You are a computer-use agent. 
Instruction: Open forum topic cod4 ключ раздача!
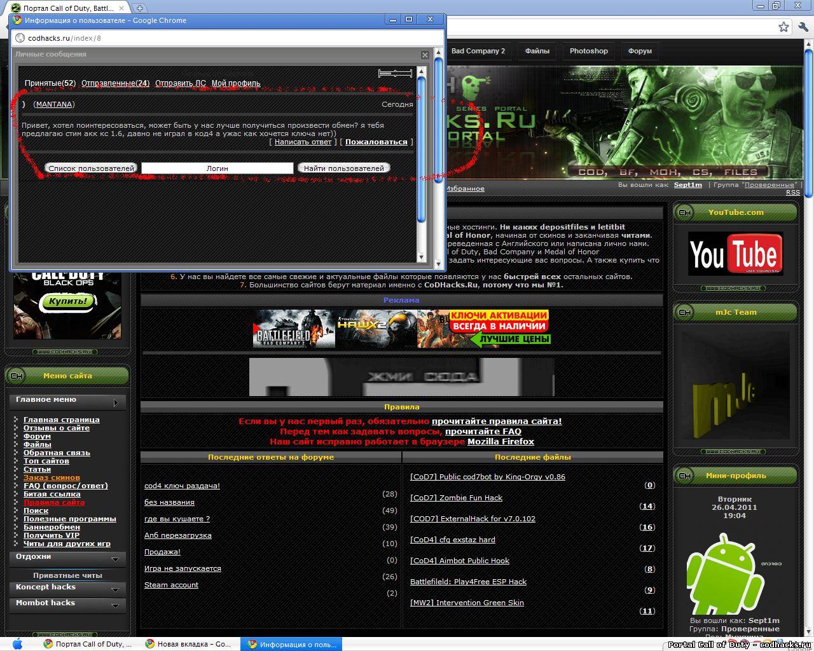(182, 486)
